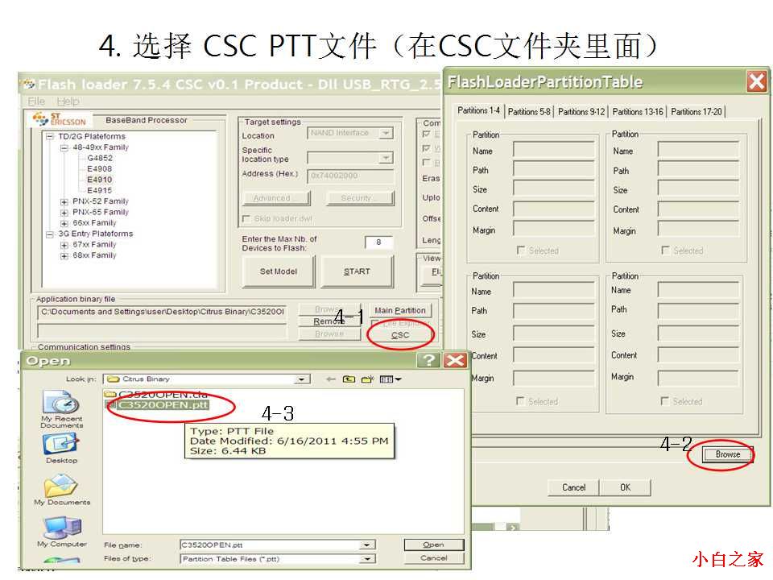773x580 pixels.
Task: Expand the PNX-52 Family node
Action: (64, 201)
